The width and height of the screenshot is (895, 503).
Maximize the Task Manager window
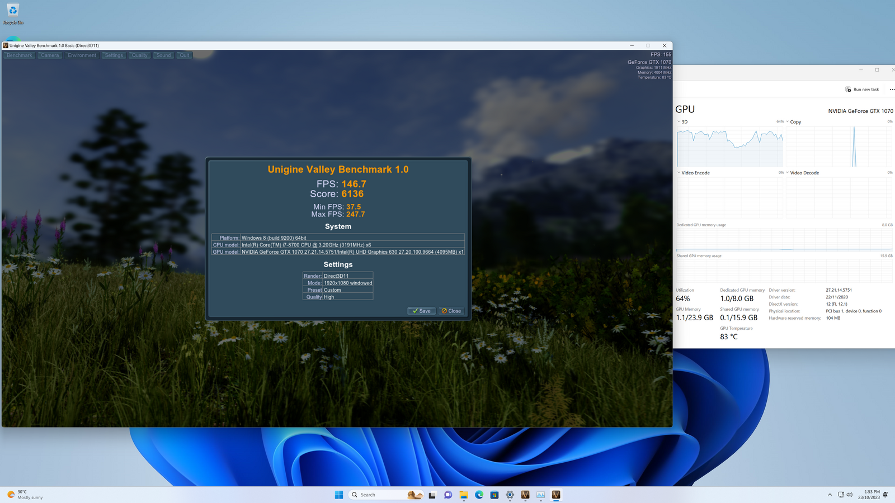(x=877, y=70)
